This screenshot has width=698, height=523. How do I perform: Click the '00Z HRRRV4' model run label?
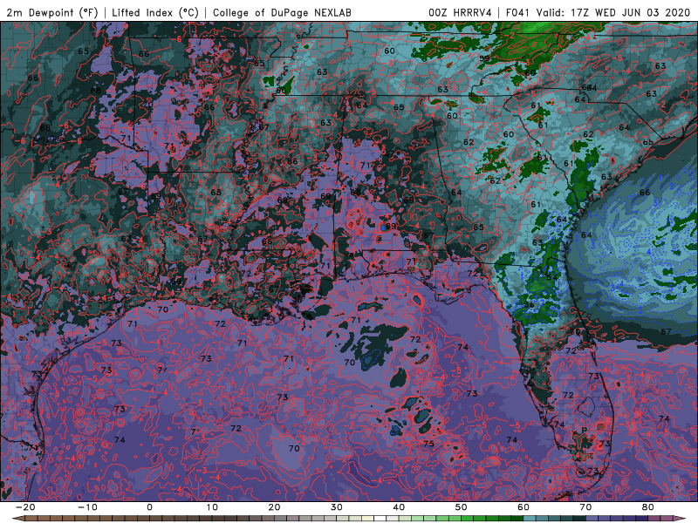point(460,12)
